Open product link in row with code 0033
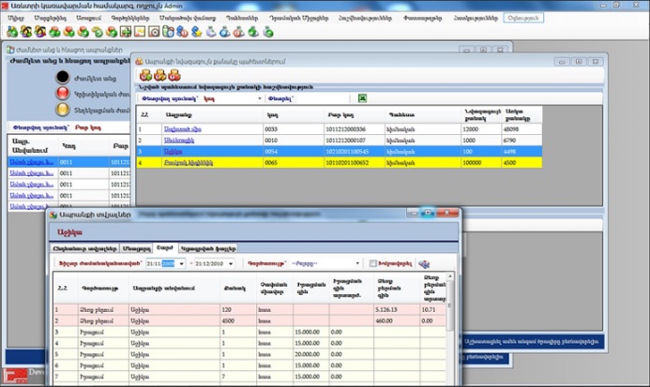650x387 pixels. coord(183,129)
